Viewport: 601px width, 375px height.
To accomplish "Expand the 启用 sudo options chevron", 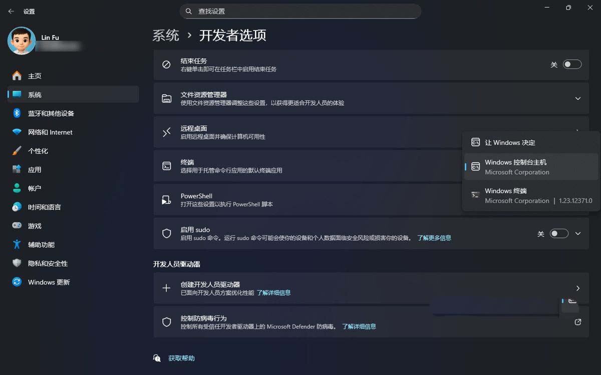I will pos(578,233).
